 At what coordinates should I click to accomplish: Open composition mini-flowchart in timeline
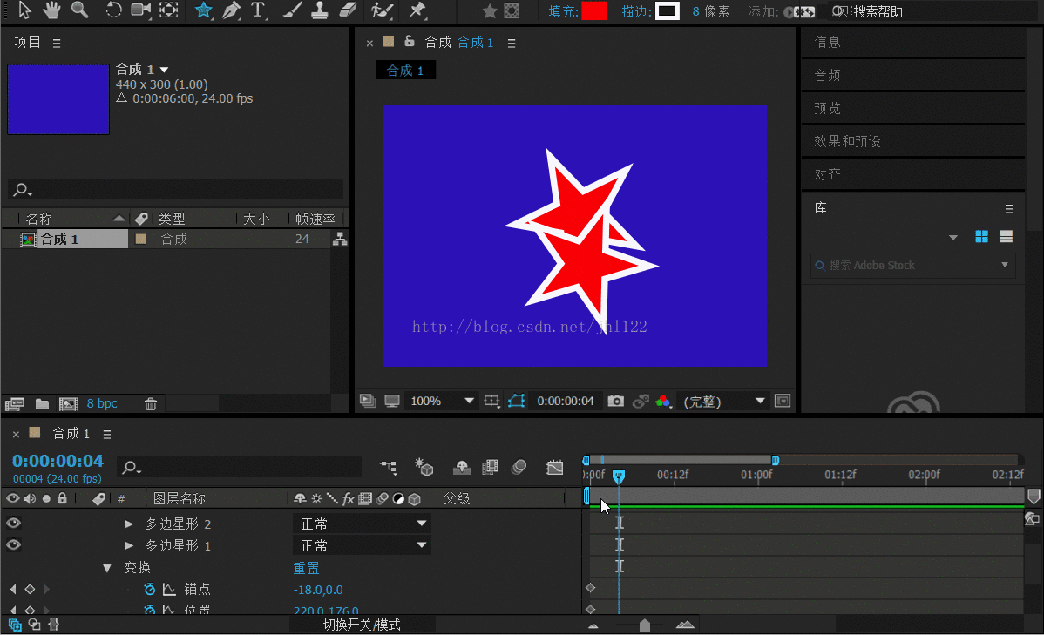coord(389,467)
